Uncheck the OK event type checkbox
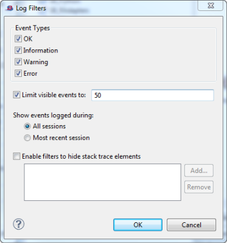The image size is (227, 243). click(x=18, y=38)
